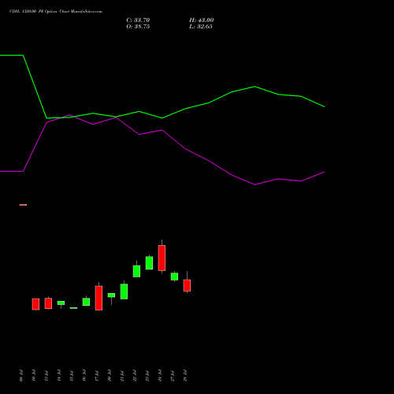Viewport: 394px width, 394px height.
Task: Click the last red candlestick on the right
Action: tap(187, 285)
